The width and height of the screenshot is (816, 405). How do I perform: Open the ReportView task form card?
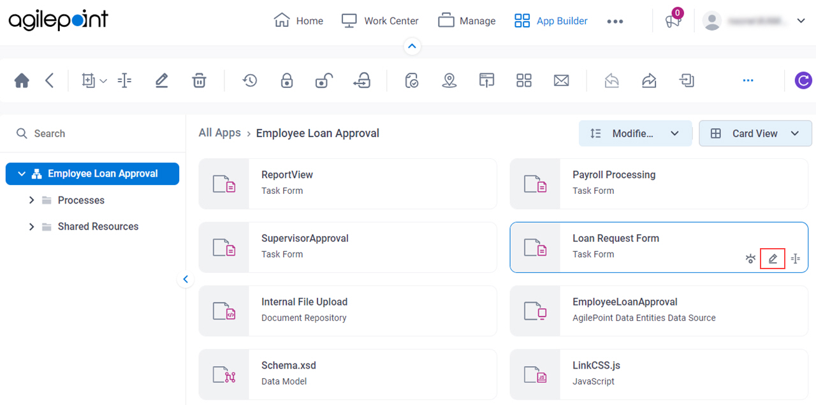(x=347, y=184)
